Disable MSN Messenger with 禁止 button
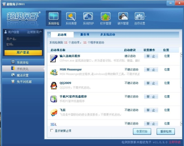This screenshot has width=184, height=146. pyautogui.click(x=151, y=70)
